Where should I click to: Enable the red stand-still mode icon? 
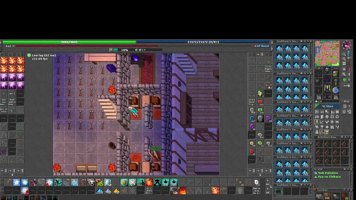[349, 69]
